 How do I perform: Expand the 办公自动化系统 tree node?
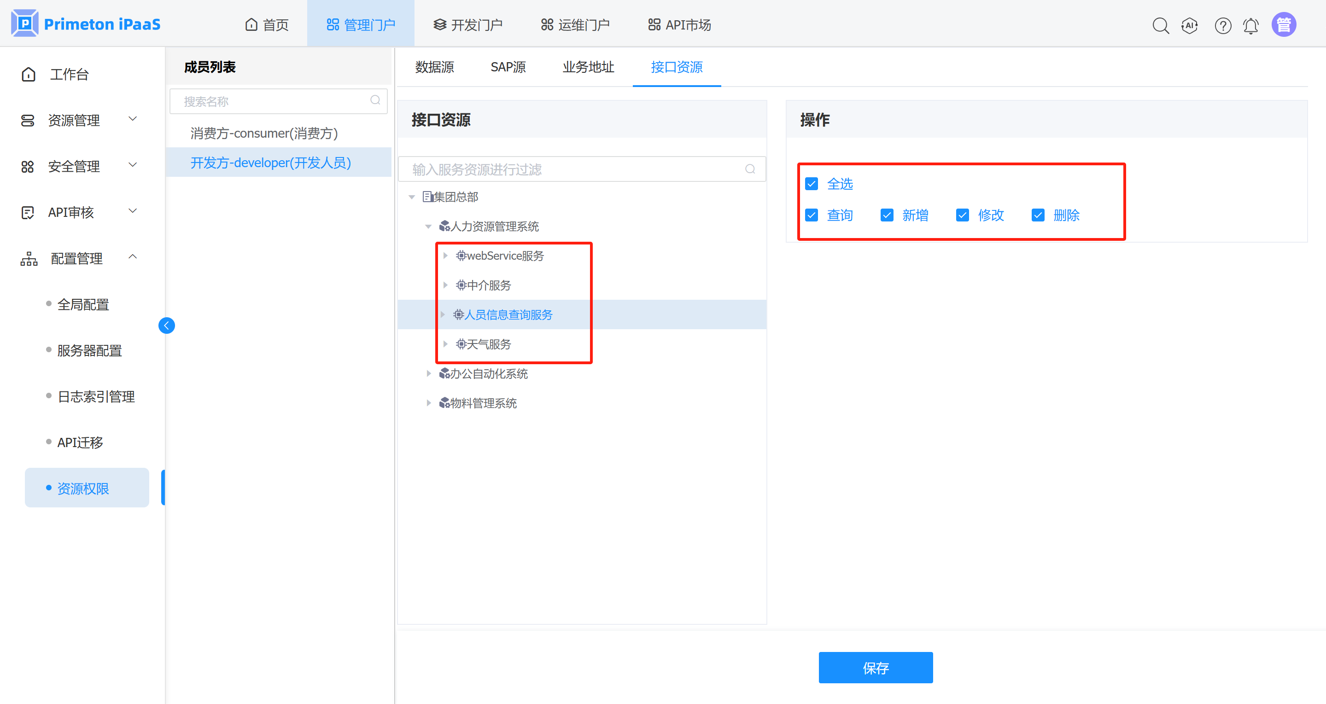[x=428, y=373]
